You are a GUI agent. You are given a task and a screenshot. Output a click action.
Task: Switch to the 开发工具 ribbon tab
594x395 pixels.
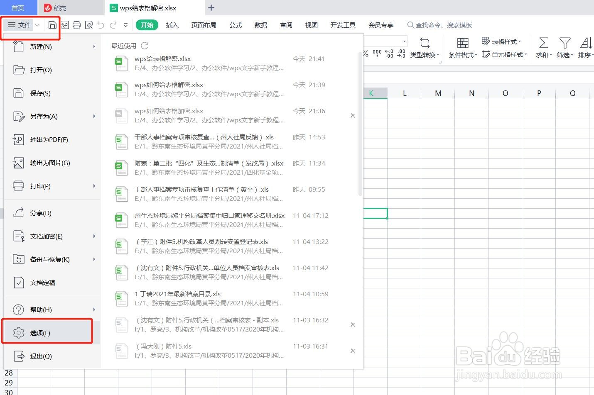[343, 25]
